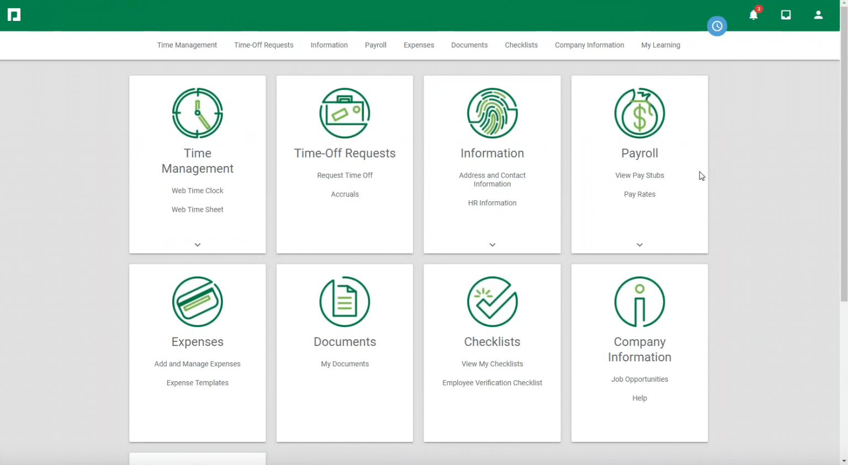Image resolution: width=848 pixels, height=465 pixels.
Task: Click the inbox tray icon in the header
Action: pyautogui.click(x=786, y=15)
